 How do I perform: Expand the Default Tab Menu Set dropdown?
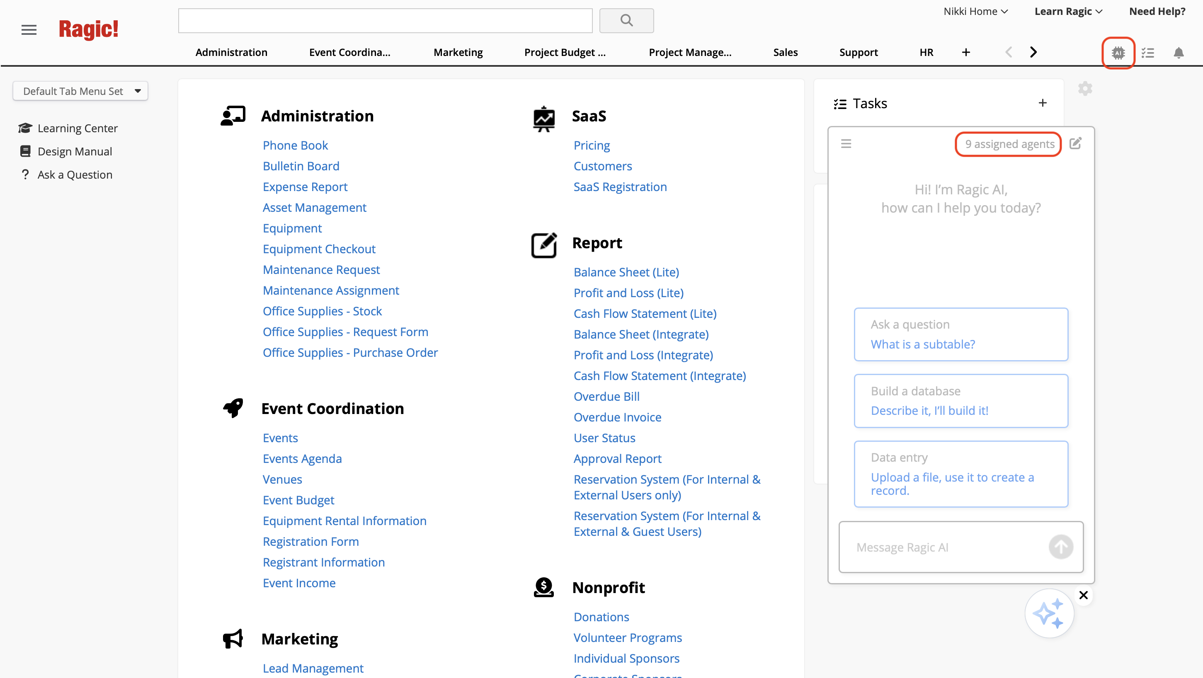click(x=80, y=91)
